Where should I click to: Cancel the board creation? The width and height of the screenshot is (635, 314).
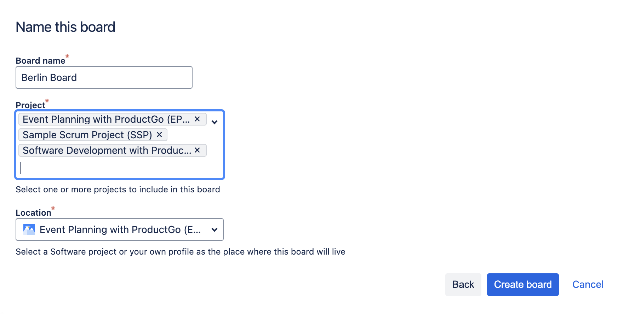(x=588, y=285)
